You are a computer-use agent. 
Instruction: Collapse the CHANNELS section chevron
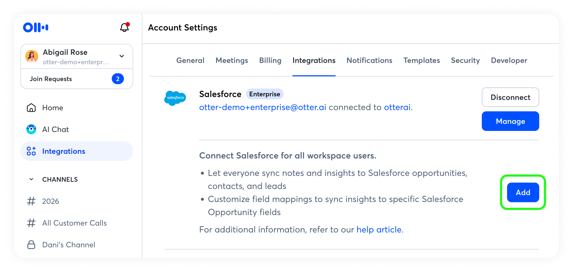31,180
